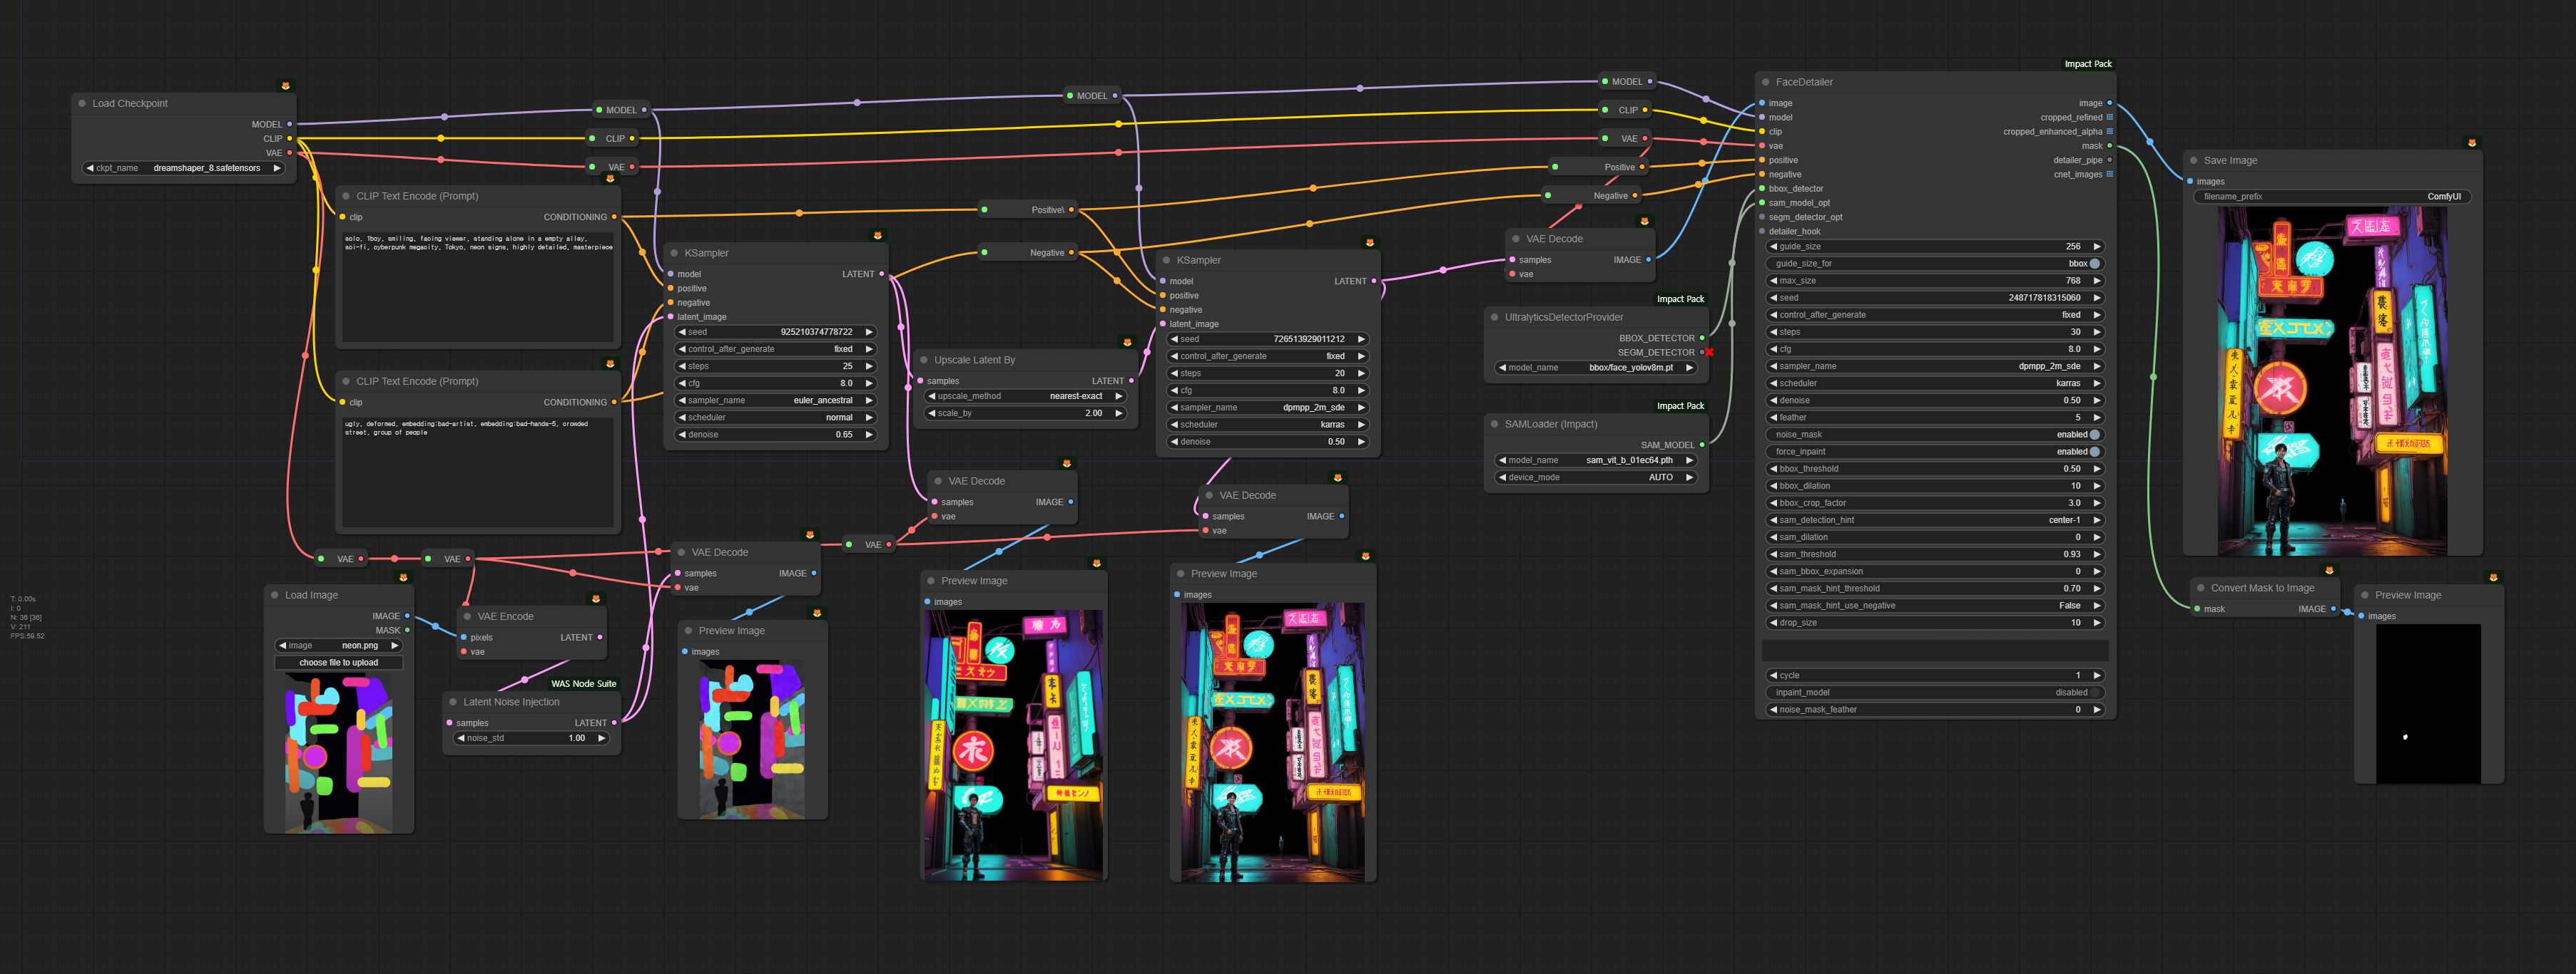Open ckpt_name dreamshaper_8.safetensors dropdown
Screen dimensions: 2576x974
206,168
